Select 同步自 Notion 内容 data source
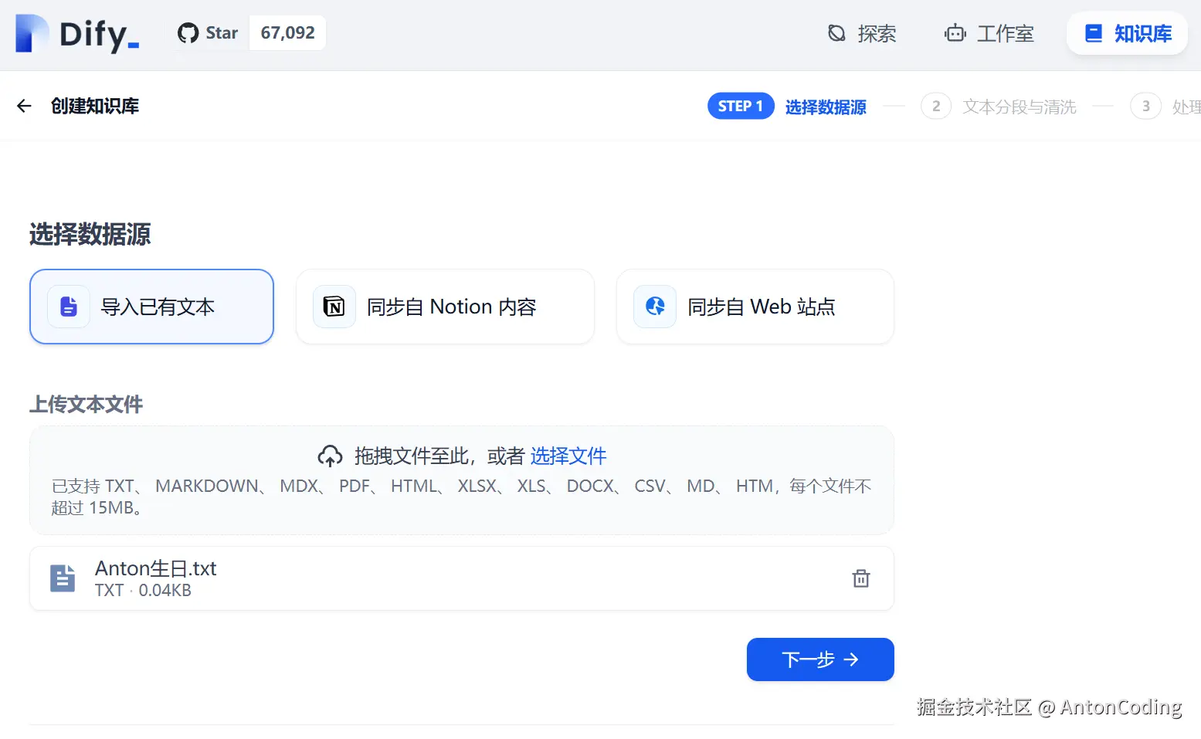 tap(445, 307)
